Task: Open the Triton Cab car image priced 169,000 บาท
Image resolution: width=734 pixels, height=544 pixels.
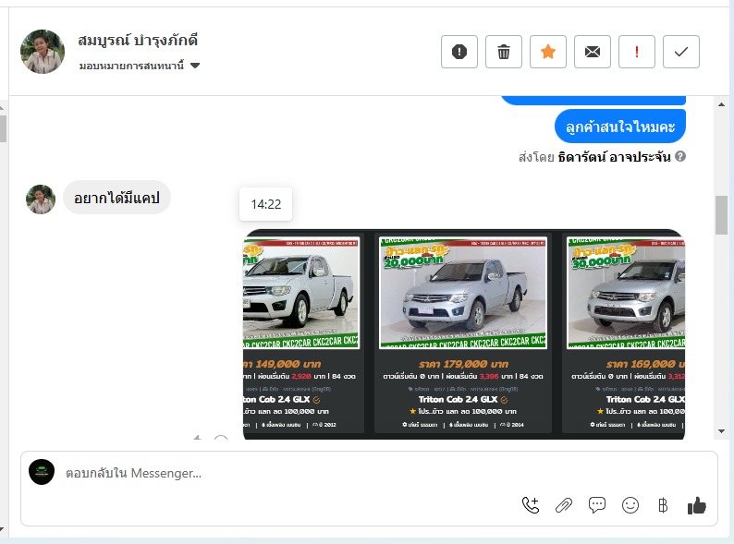Action: [626, 293]
